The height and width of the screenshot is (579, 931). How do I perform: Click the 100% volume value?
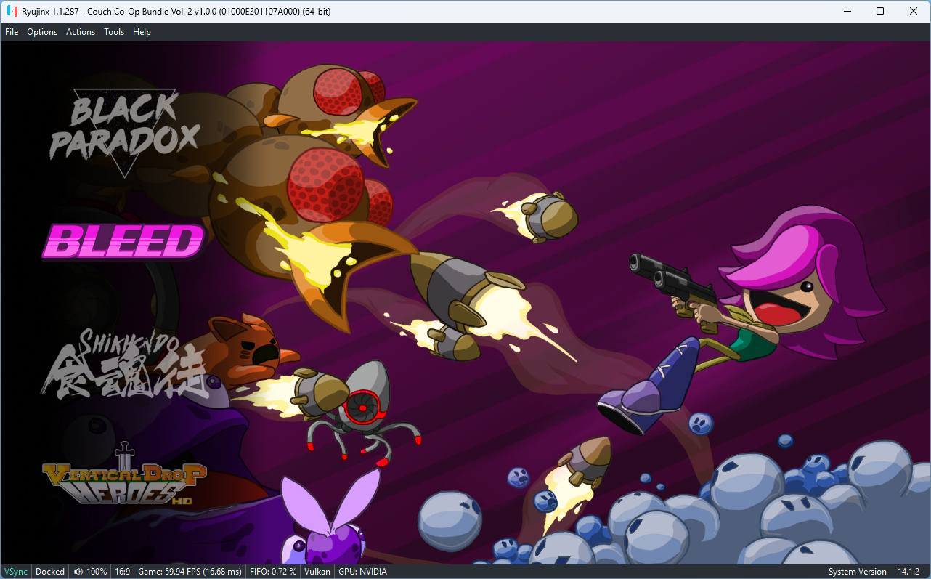(x=97, y=572)
